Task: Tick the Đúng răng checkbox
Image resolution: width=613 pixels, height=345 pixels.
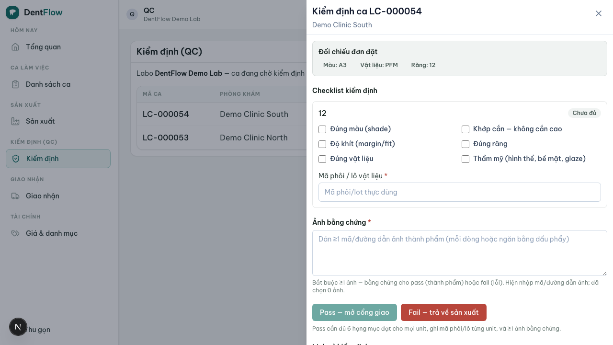Action: 465,144
